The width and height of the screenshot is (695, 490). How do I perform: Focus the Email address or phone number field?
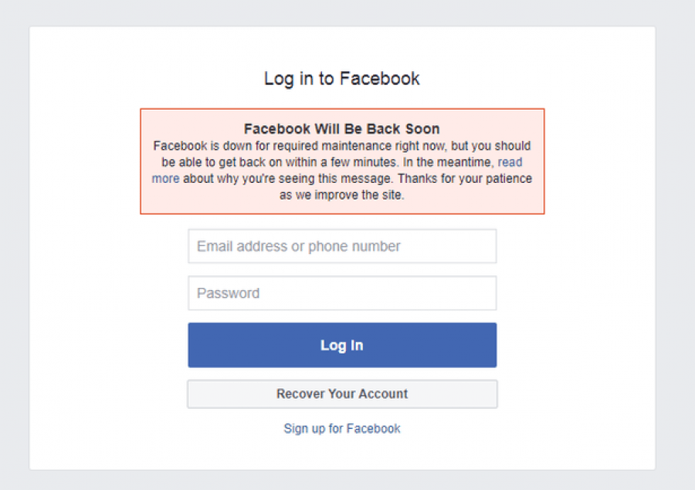click(x=342, y=246)
